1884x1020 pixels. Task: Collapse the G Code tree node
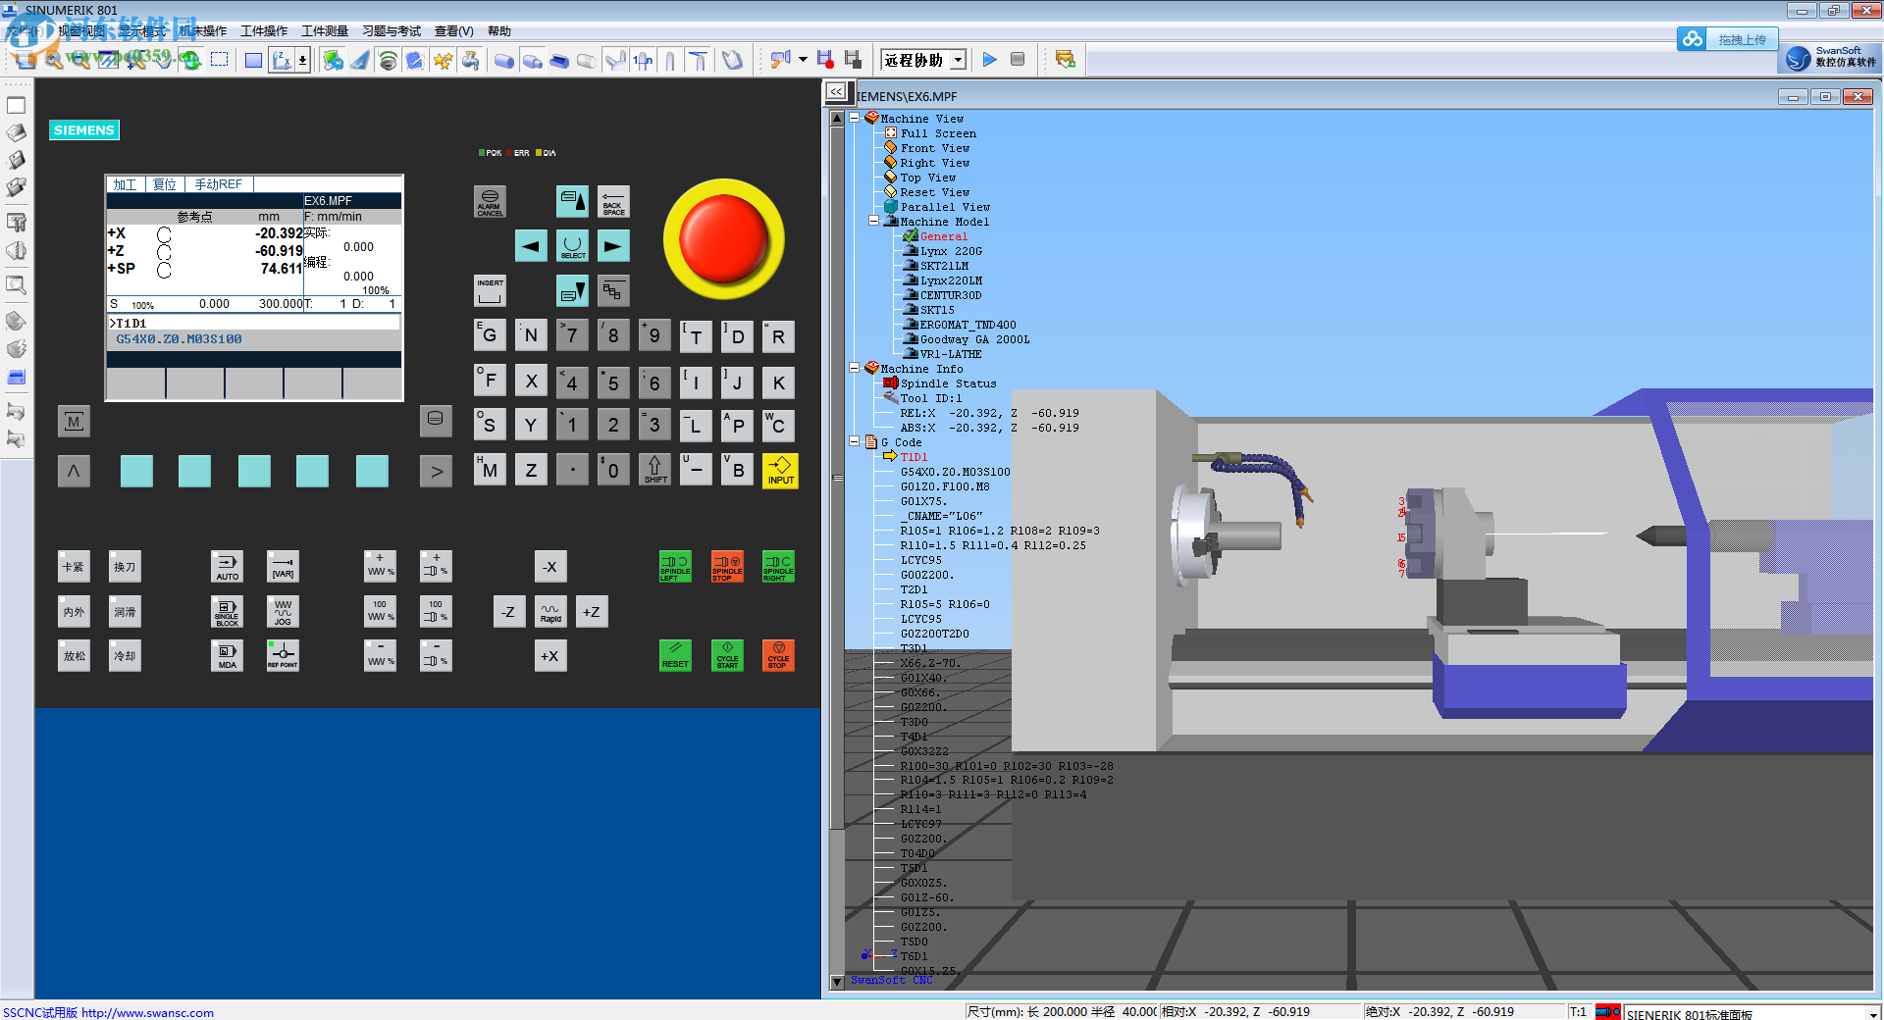pyautogui.click(x=854, y=441)
